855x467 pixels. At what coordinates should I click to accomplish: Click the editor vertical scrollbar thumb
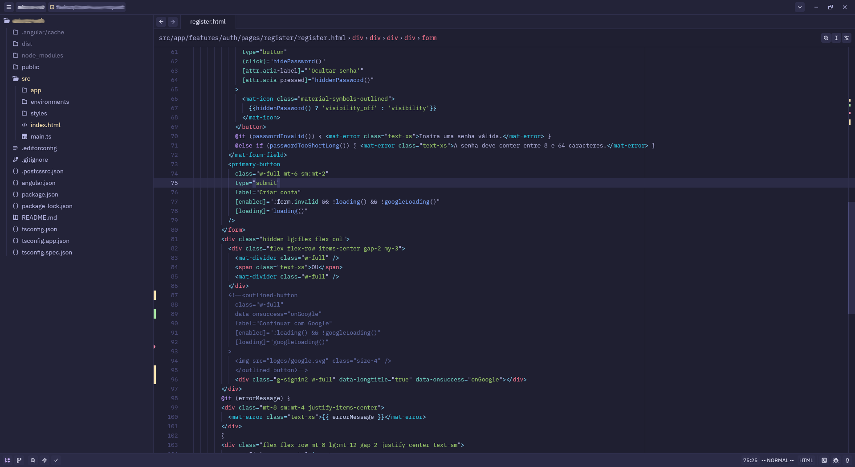coord(851,258)
